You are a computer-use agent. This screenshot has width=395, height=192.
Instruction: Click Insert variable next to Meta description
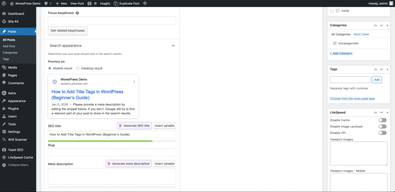(164, 164)
